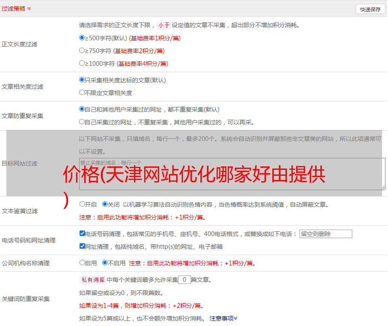Select 关闭 for 文本鉴黄过滤
This screenshot has height=326, width=388.
tap(105, 204)
